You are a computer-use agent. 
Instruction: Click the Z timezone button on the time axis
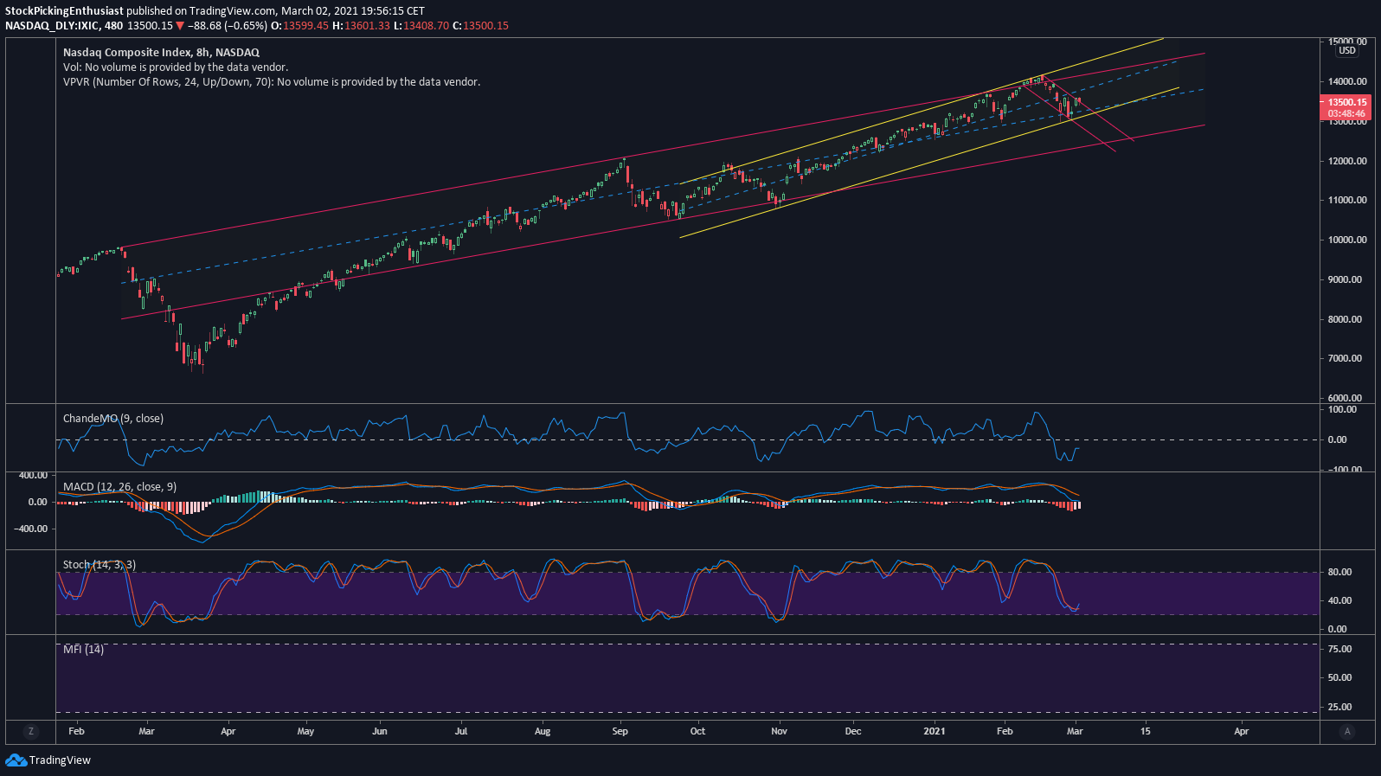[31, 732]
